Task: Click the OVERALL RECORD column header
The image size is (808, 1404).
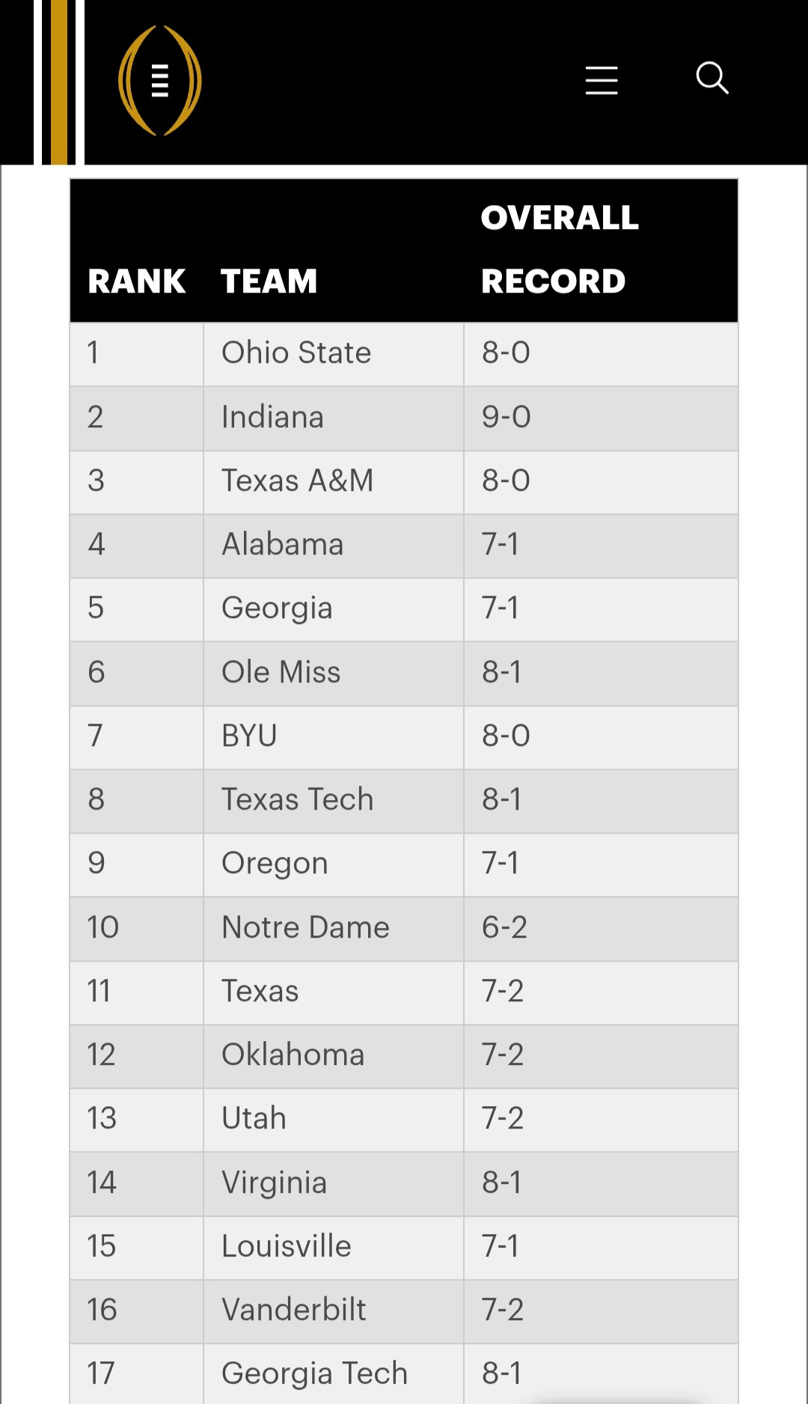Action: [560, 249]
